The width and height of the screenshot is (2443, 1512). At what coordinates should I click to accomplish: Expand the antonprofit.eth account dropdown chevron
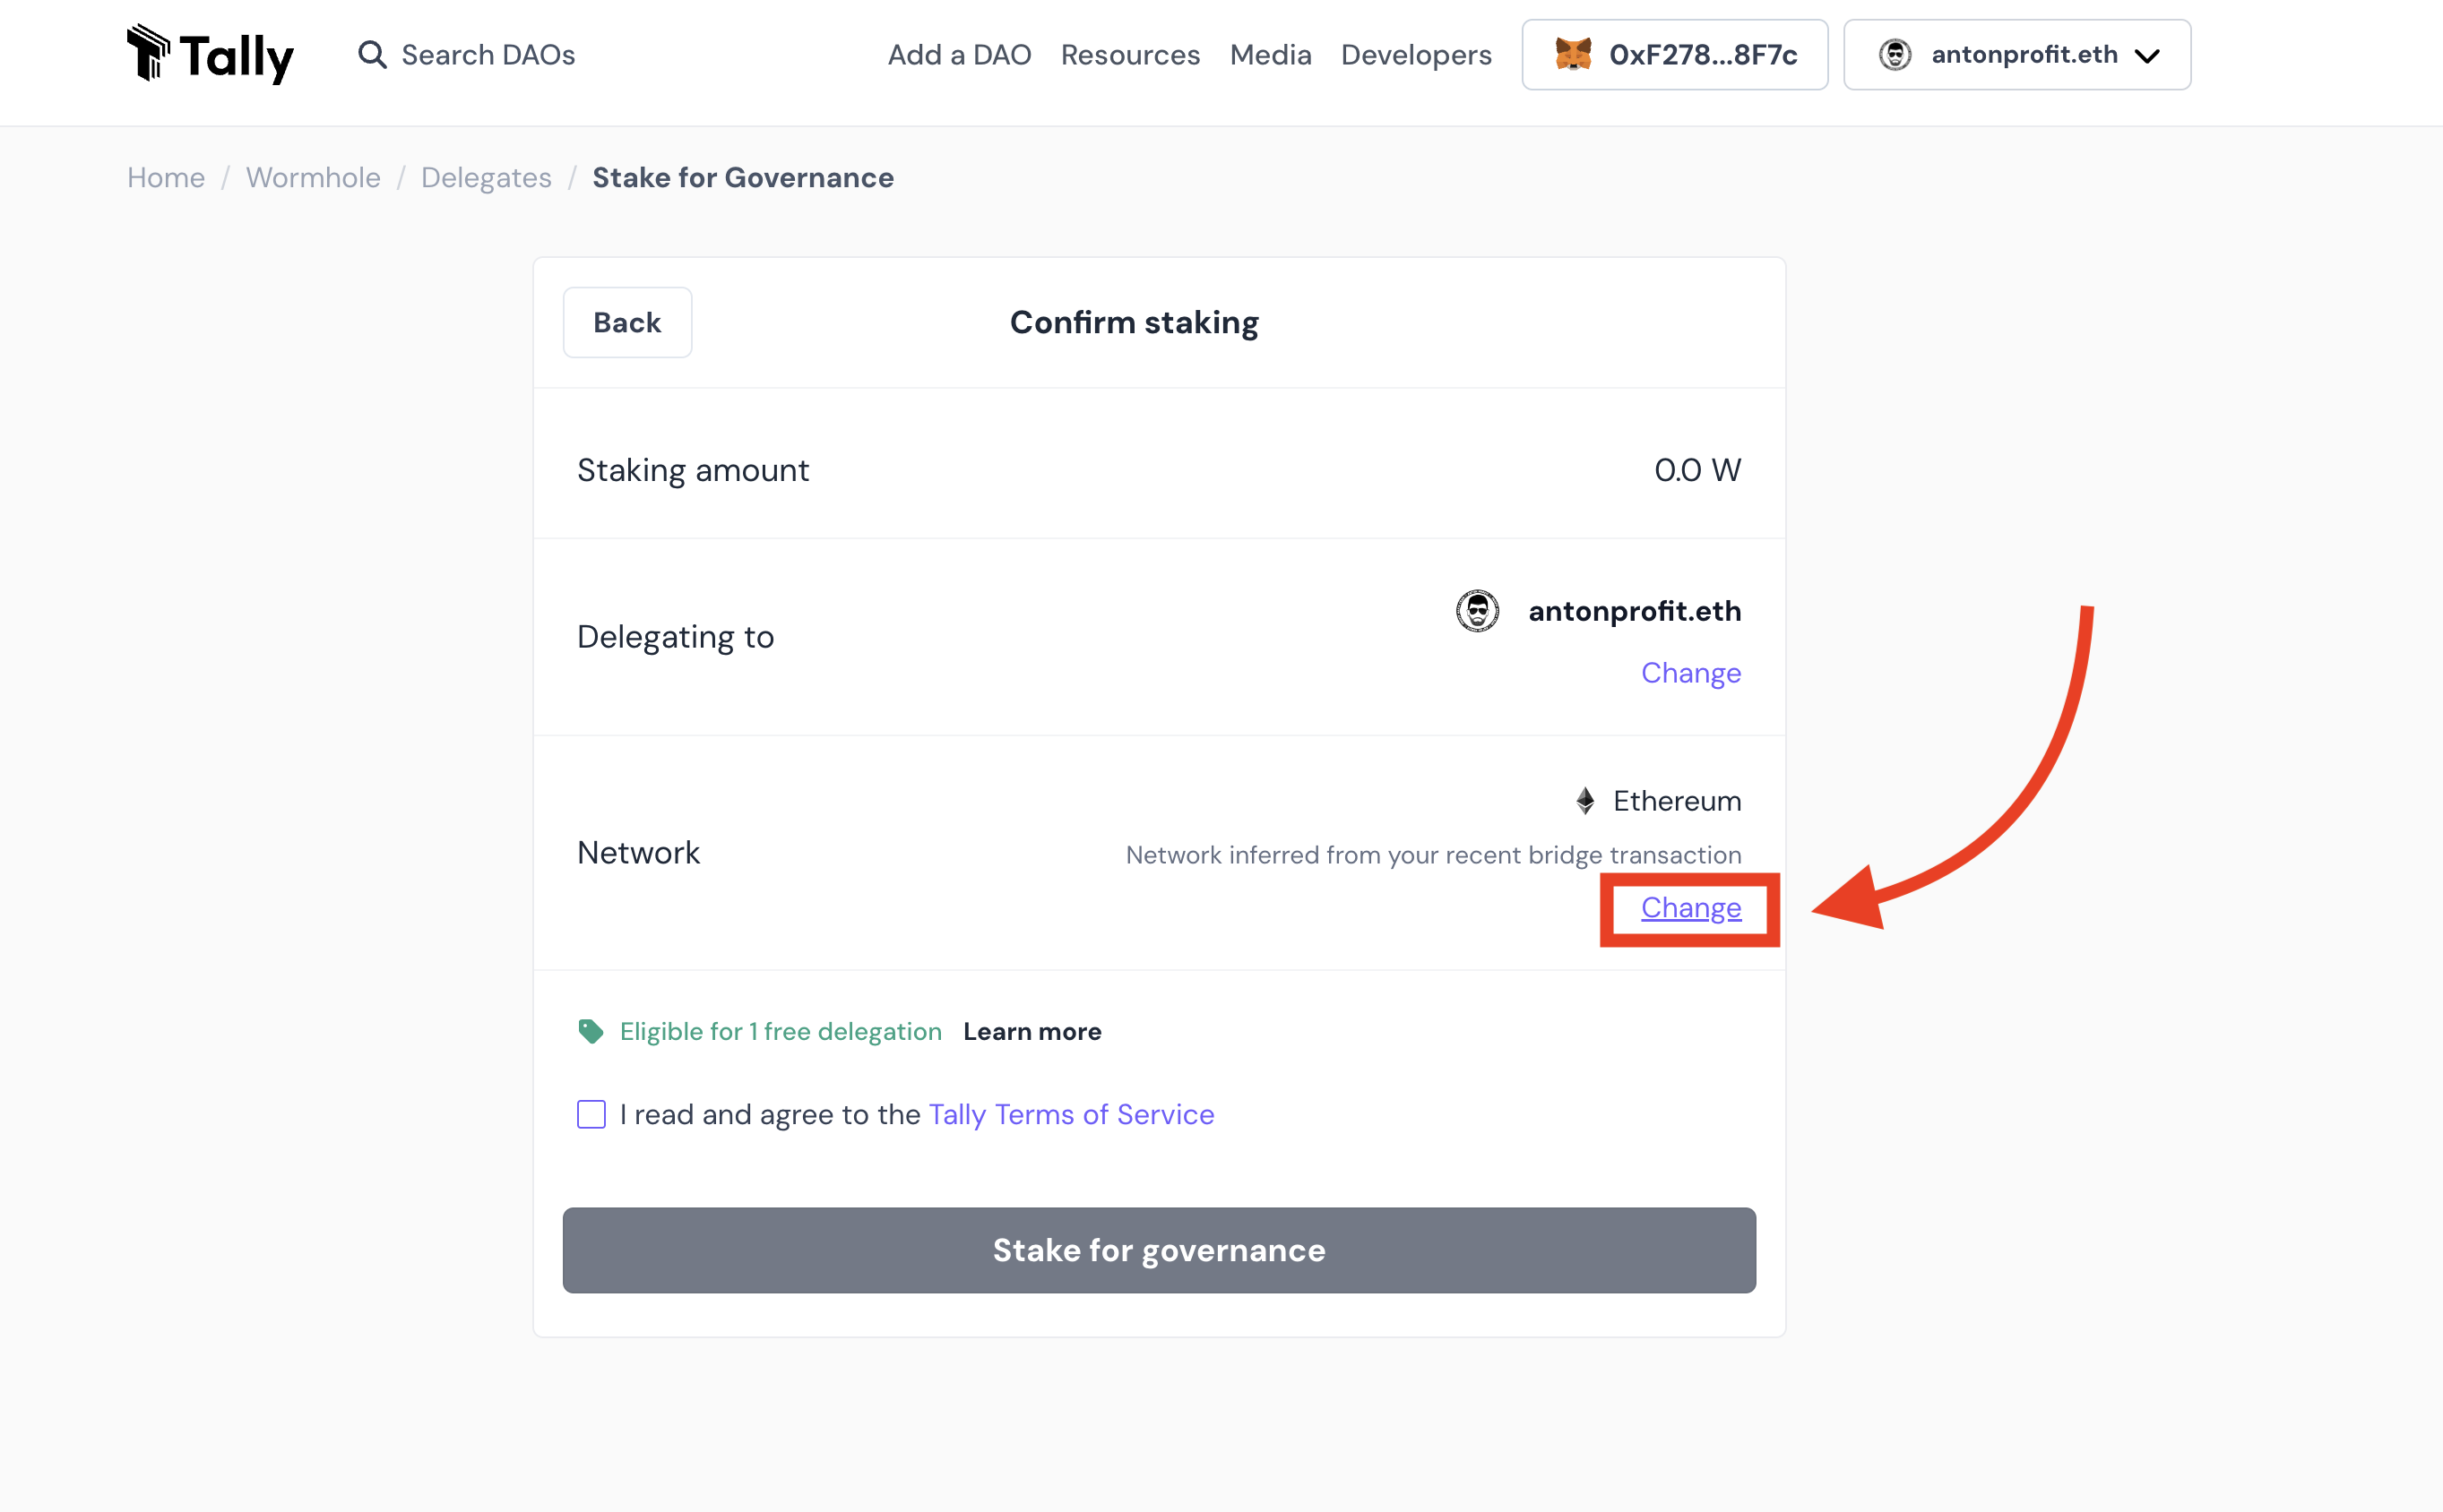(2147, 56)
